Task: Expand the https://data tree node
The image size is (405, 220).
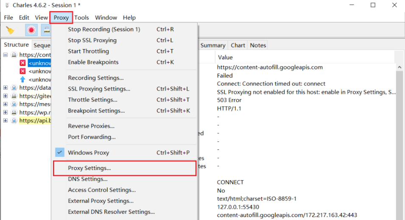Action: coord(6,88)
